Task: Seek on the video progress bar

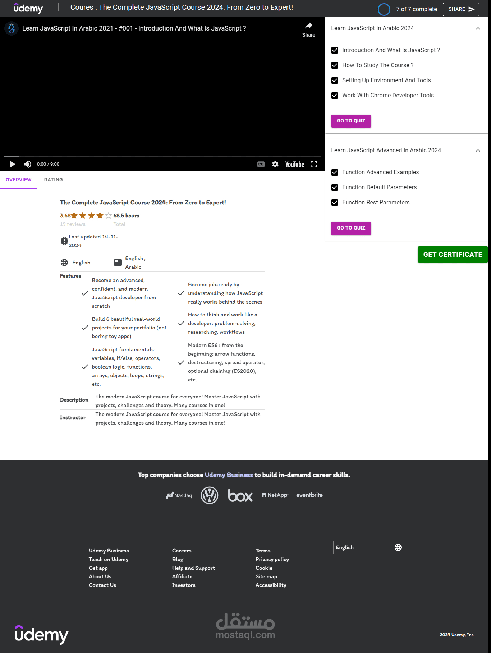Action: coord(162,156)
